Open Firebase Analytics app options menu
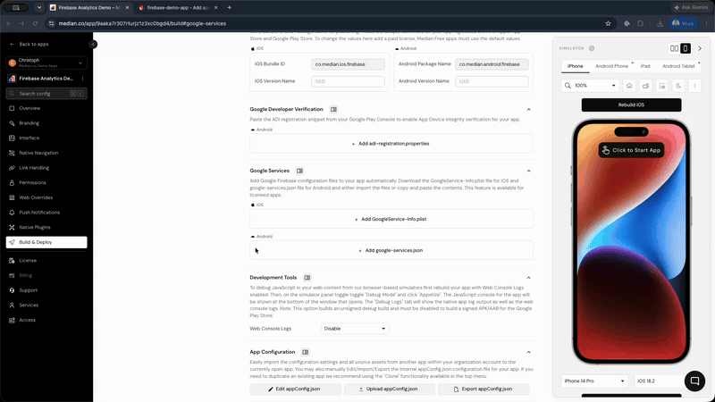This screenshot has height=402, width=715. pos(82,79)
